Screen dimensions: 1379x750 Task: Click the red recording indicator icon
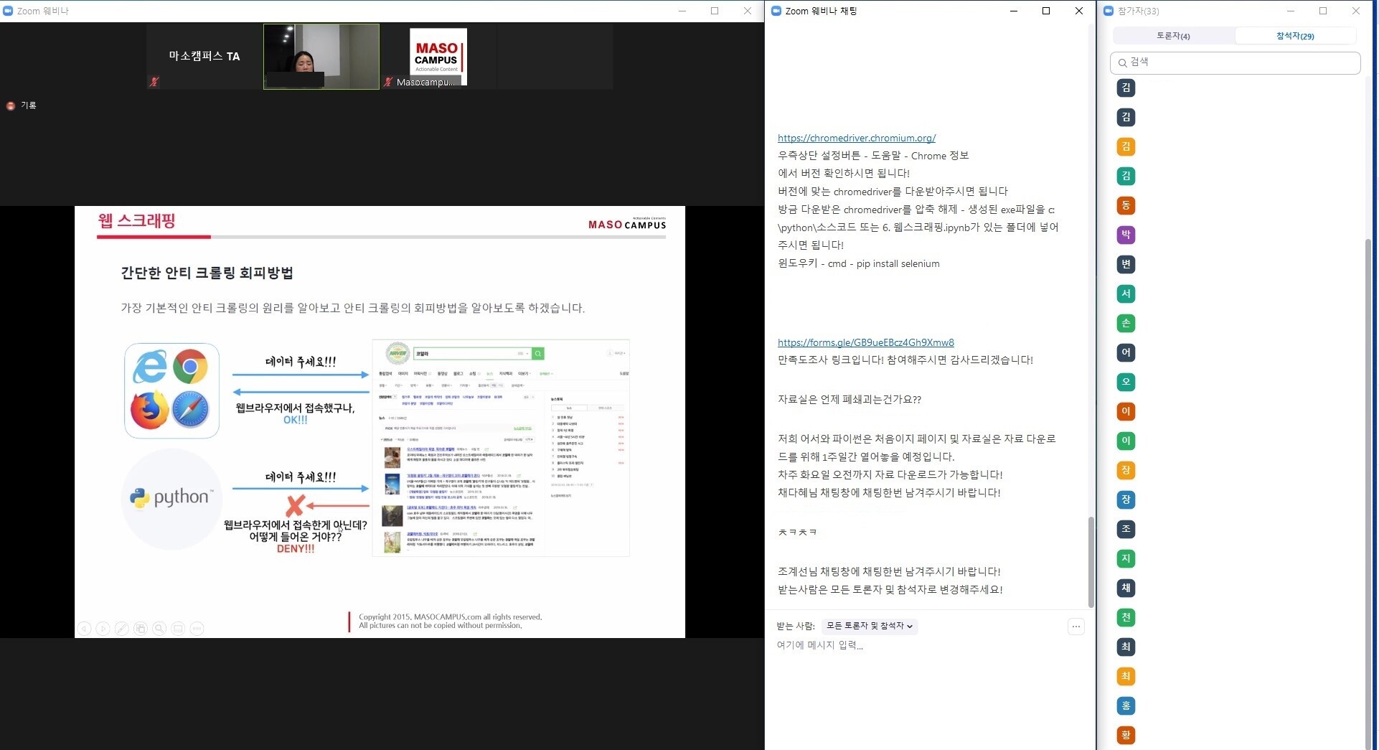click(x=11, y=106)
